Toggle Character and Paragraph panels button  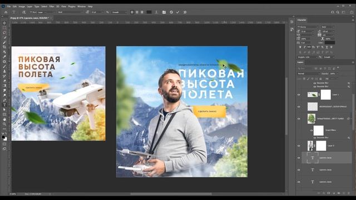pyautogui.click(x=164, y=12)
